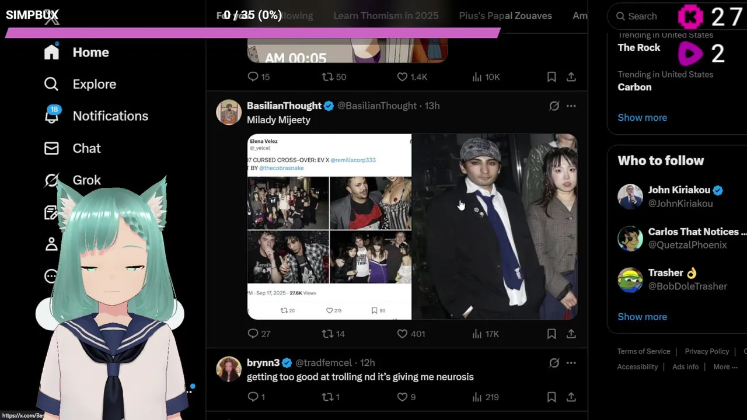This screenshot has width=747, height=420.
Task: Bookmark the BasilianThought Milady Mijeety post
Action: 551,334
